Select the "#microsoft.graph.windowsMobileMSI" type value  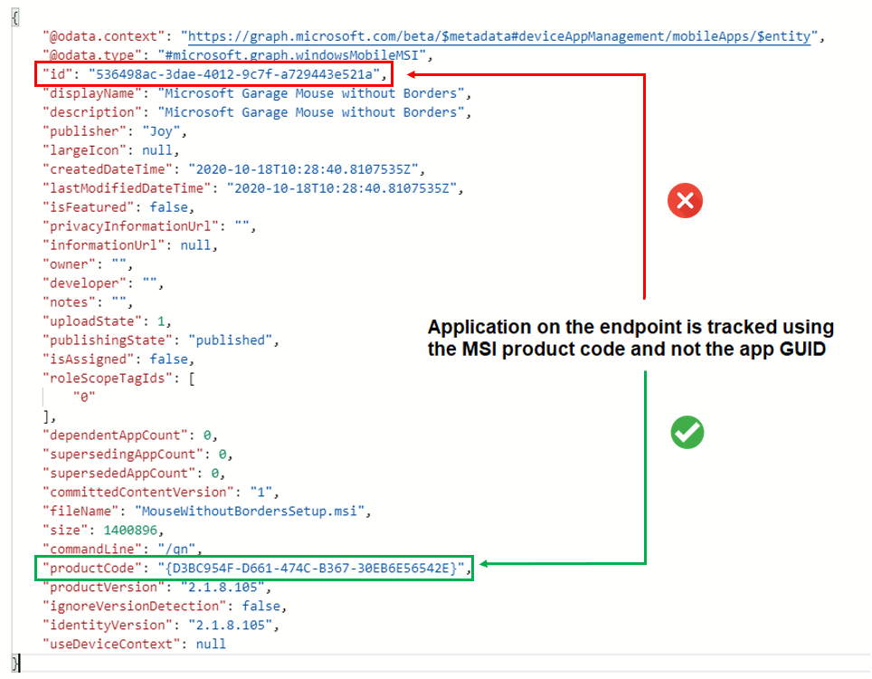291,55
